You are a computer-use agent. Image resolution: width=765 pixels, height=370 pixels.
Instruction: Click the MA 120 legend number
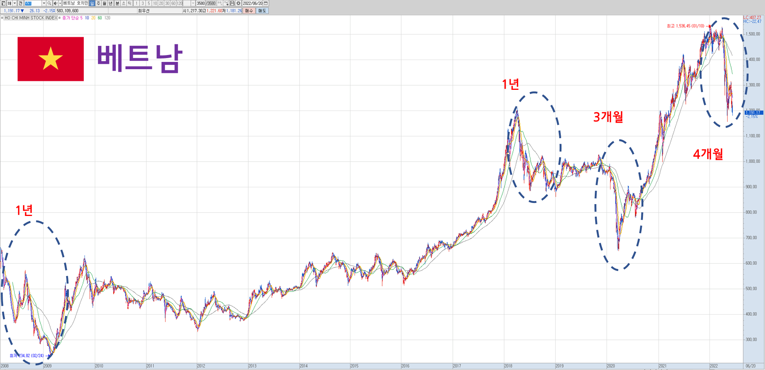tap(107, 18)
